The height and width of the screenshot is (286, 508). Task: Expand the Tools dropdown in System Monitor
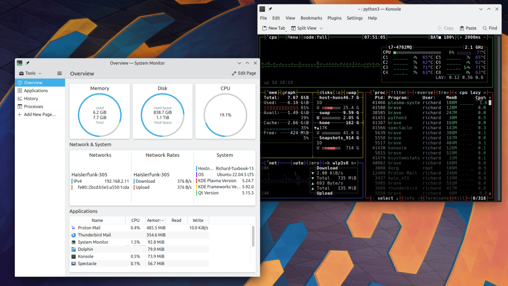point(30,73)
